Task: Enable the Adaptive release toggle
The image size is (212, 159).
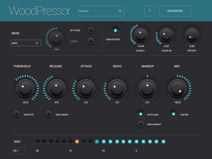Action: (x=17, y=114)
